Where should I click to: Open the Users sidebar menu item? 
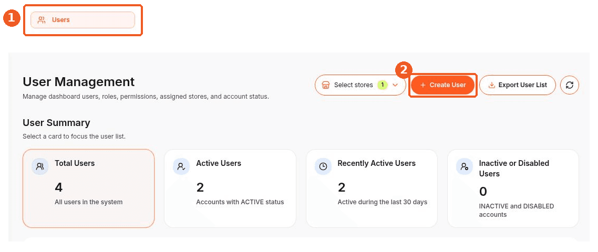[x=83, y=20]
